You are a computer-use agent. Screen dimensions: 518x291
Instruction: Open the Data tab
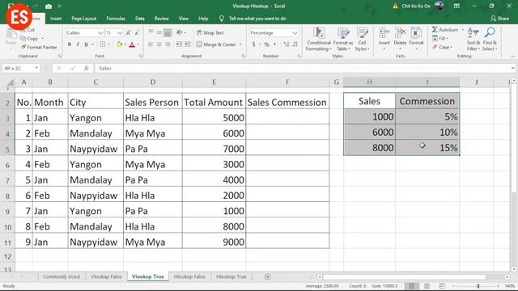click(140, 19)
